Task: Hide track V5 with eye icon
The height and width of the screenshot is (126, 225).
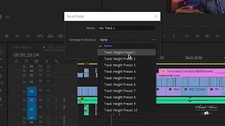Action: 49,66
